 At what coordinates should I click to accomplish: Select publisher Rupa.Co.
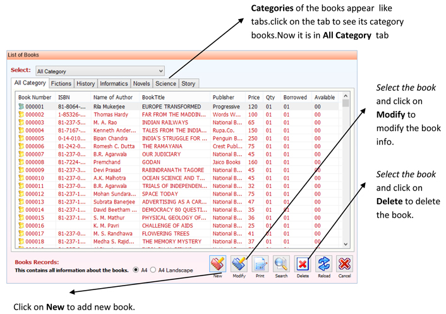[224, 131]
